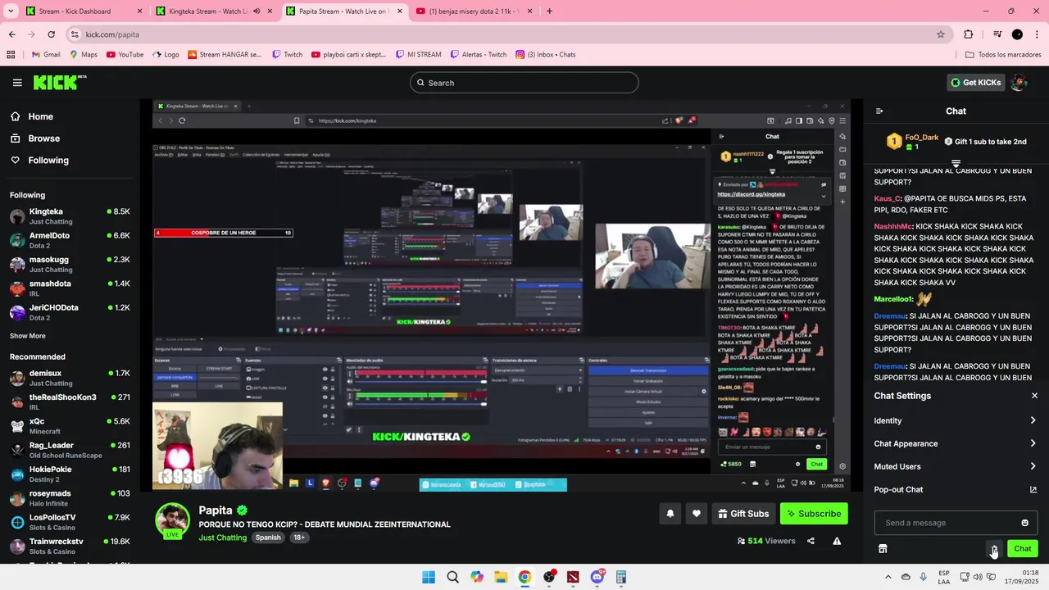This screenshot has width=1049, height=590.
Task: Reload the page
Action: point(51,34)
